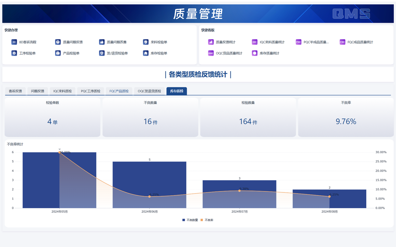The width and height of the screenshot is (396, 247).
Task: Click the 2024年07月 axis label
Action: click(x=240, y=212)
